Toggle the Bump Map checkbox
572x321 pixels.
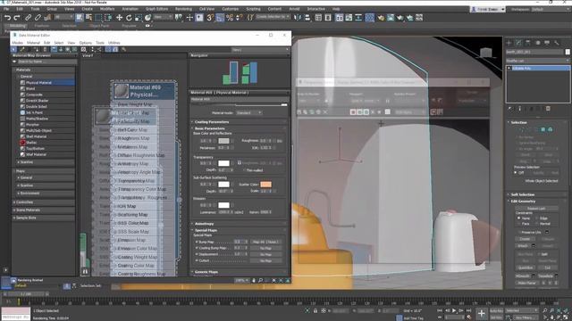pyautogui.click(x=197, y=242)
